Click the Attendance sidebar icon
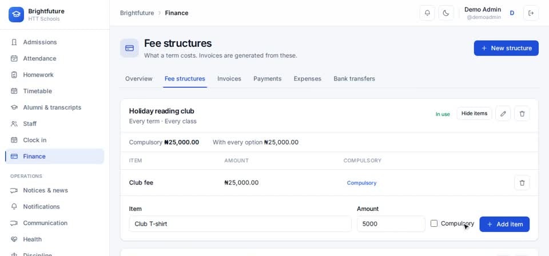 [14, 58]
